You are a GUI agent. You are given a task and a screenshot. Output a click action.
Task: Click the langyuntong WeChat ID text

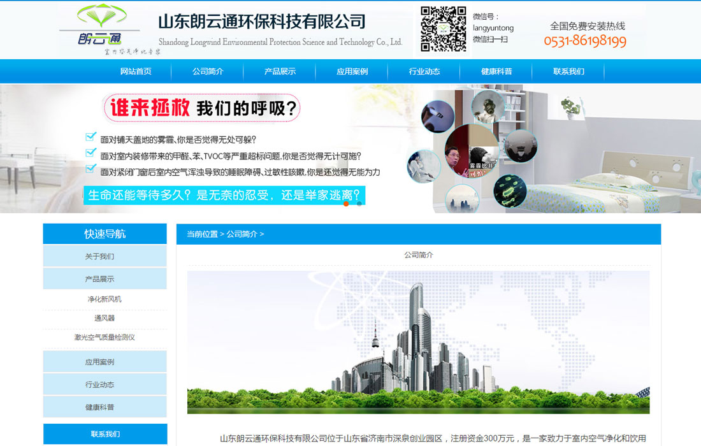tap(493, 27)
